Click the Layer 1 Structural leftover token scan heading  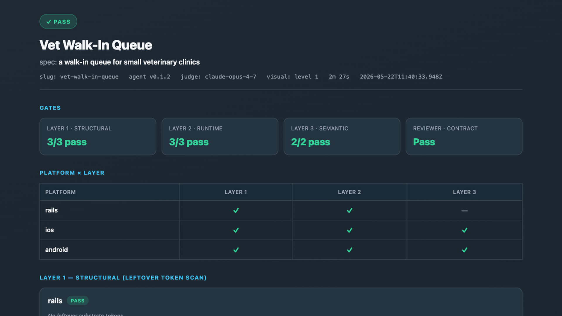pos(123,278)
